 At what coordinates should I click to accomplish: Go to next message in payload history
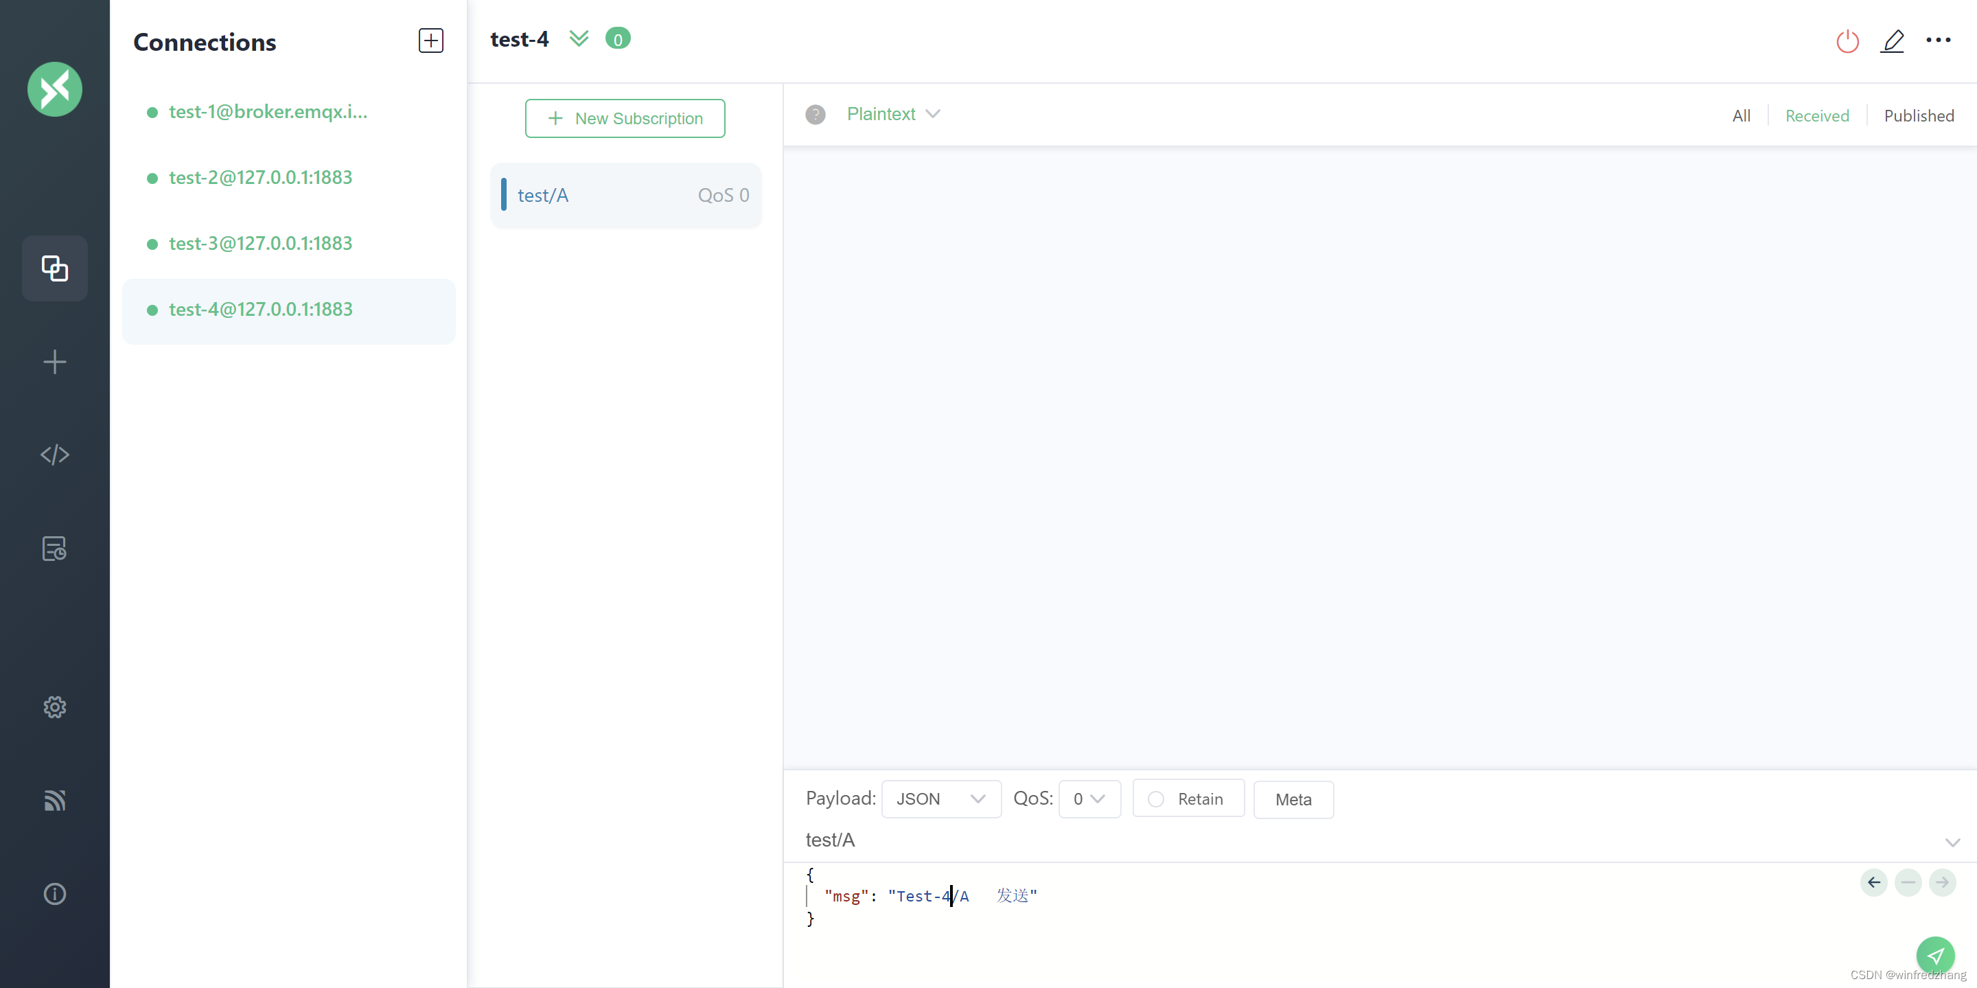pos(1943,882)
